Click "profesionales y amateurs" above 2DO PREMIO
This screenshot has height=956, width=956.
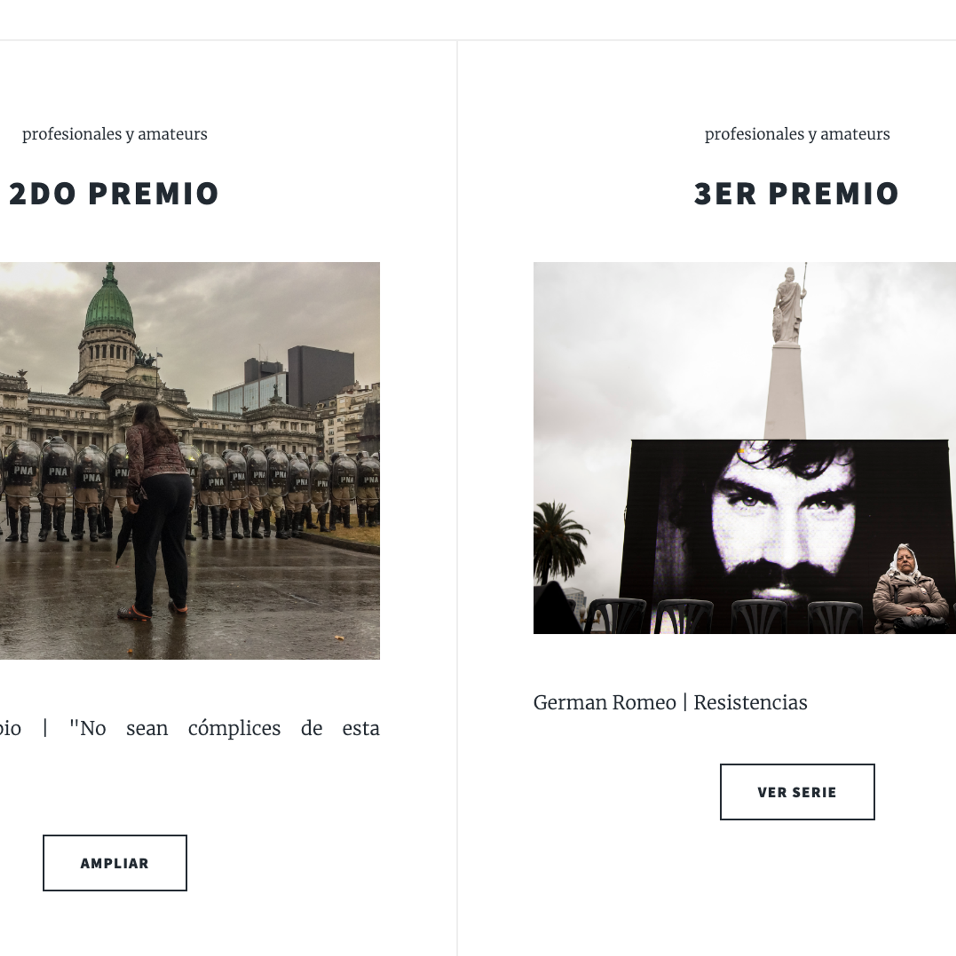point(115,134)
